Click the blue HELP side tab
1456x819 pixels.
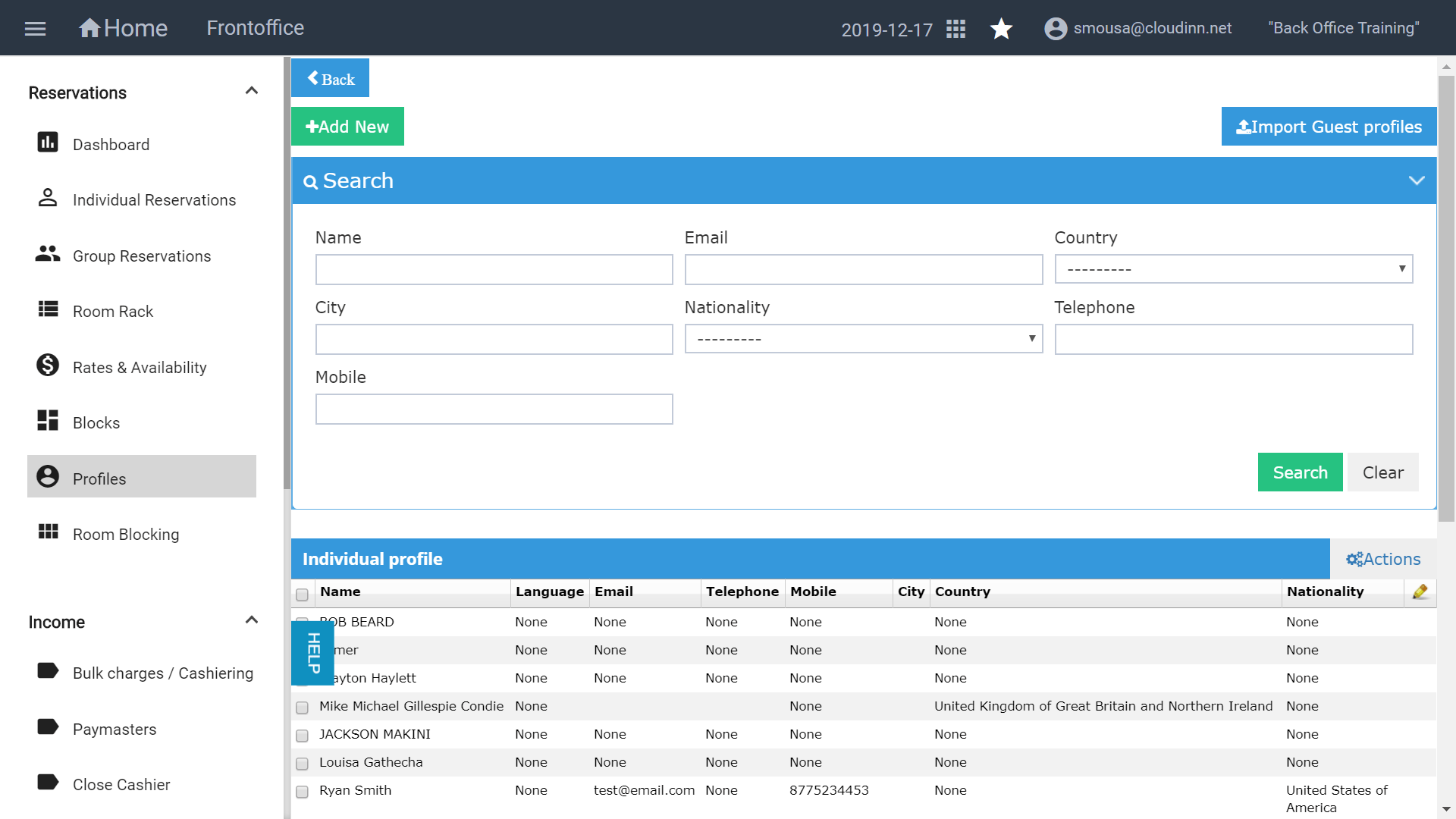pos(312,653)
